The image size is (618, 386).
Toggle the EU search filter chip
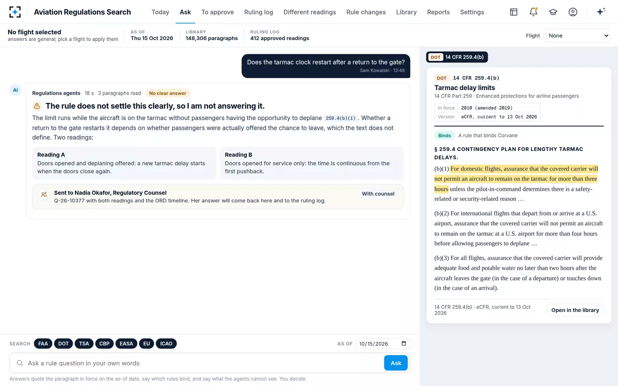tap(147, 344)
